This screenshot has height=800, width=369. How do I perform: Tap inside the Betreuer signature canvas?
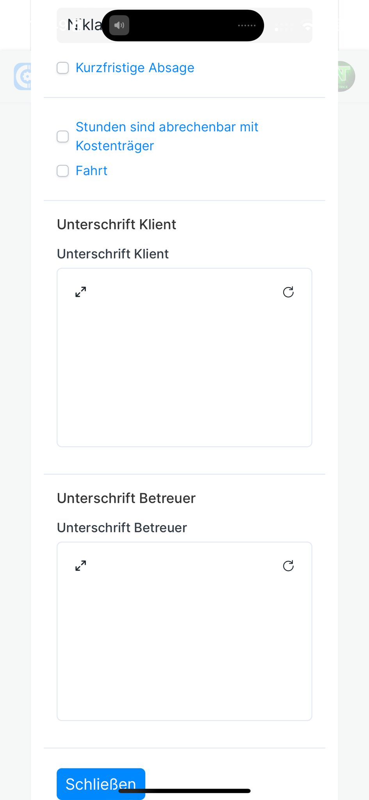[184, 641]
